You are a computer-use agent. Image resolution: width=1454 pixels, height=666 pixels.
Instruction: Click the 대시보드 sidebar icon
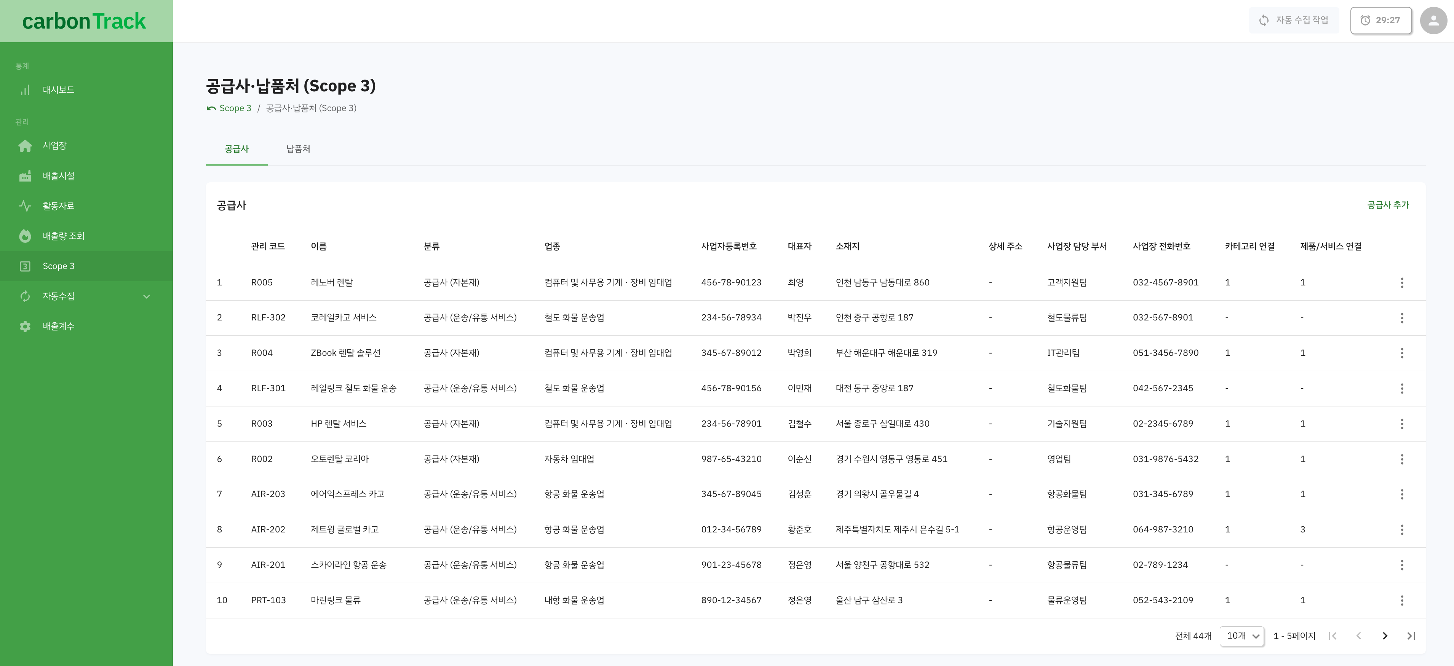pos(25,89)
